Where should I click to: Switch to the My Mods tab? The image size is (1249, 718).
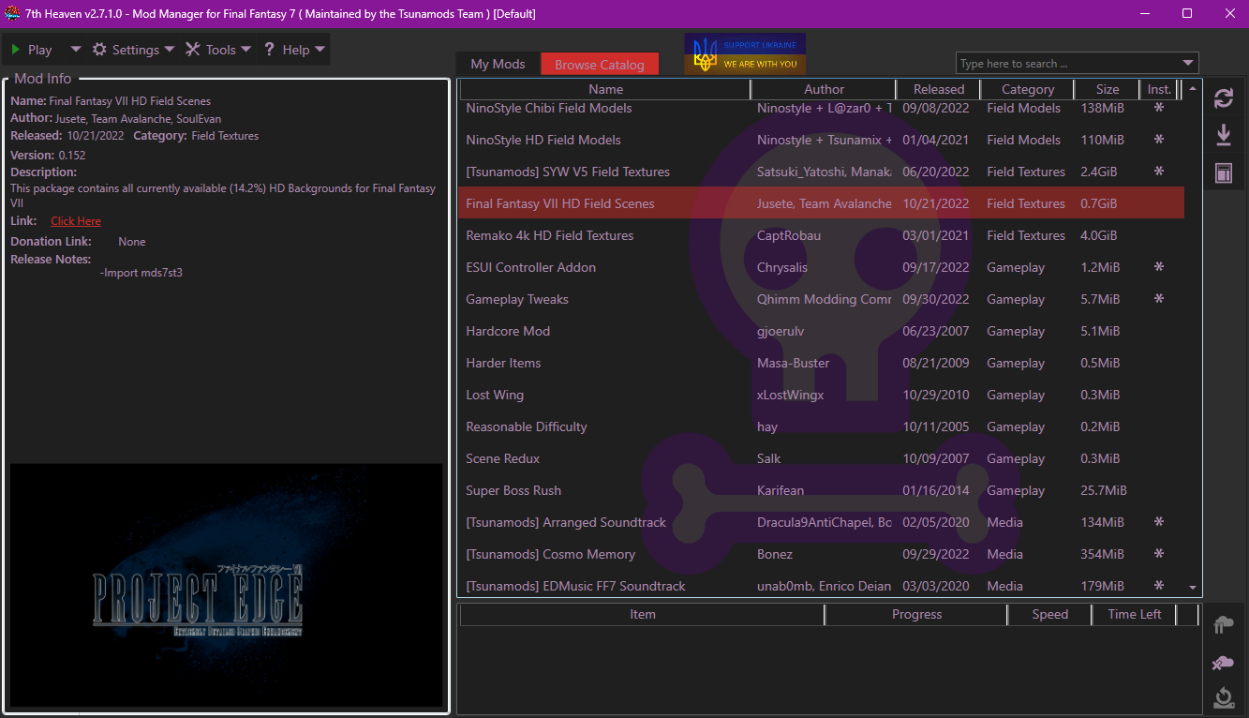click(498, 64)
